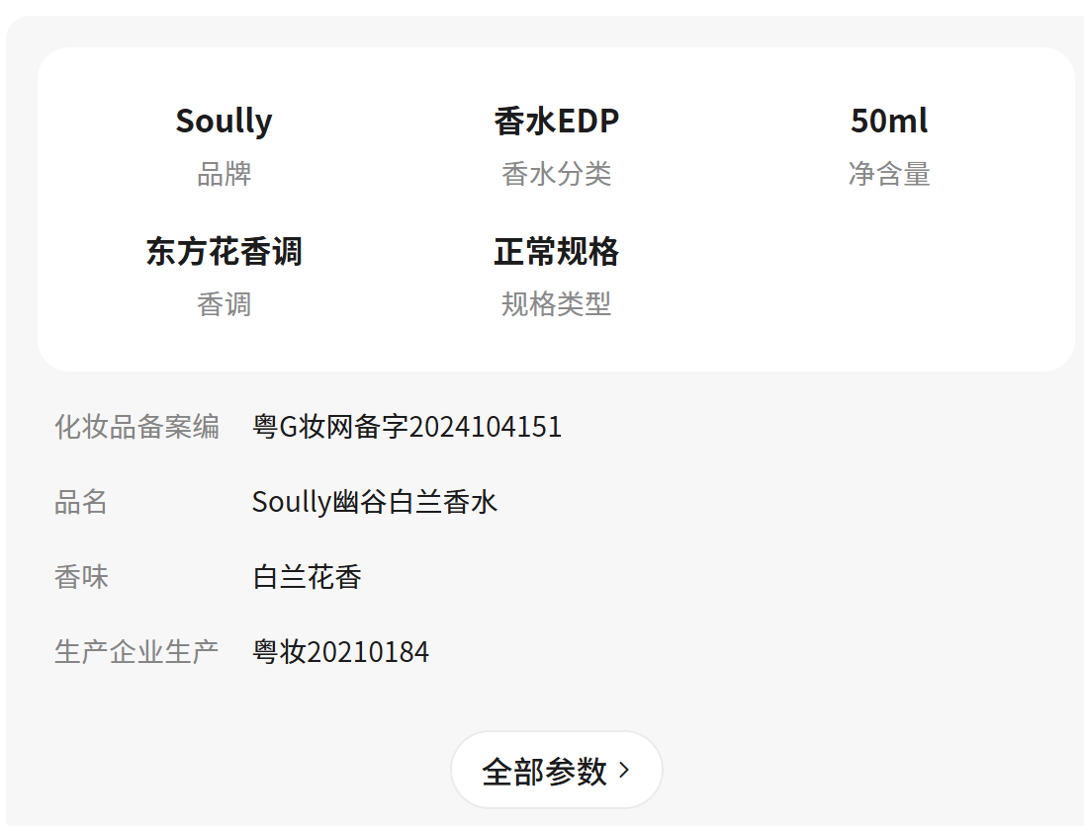1084x826 pixels.
Task: Click the product name Soully幽谷白兰香水
Action: pos(375,502)
